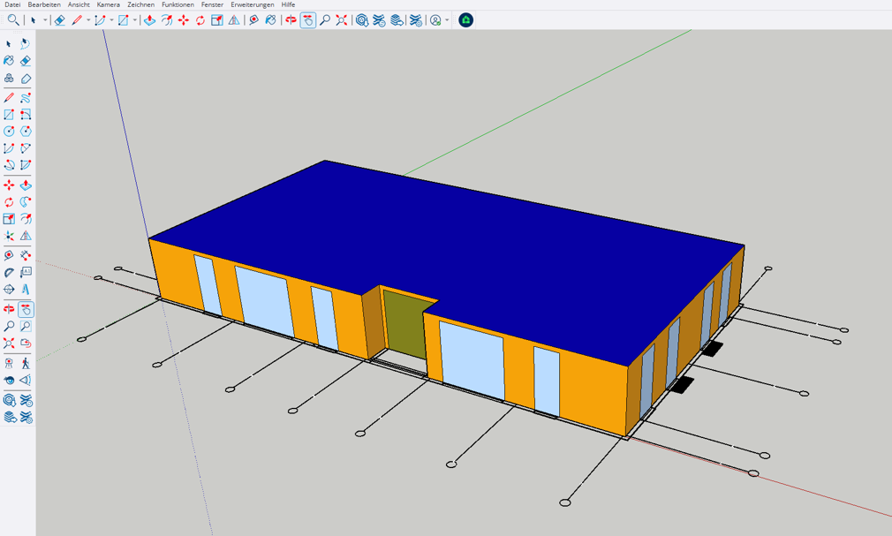Viewport: 892px width, 536px height.
Task: Expand the Select tool dropdown arrow
Action: coord(45,20)
